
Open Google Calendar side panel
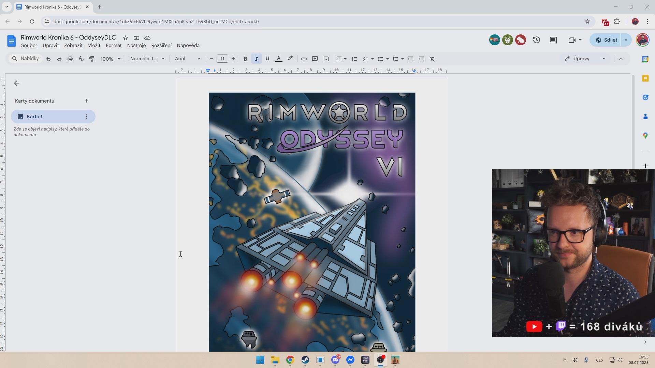coord(645,59)
